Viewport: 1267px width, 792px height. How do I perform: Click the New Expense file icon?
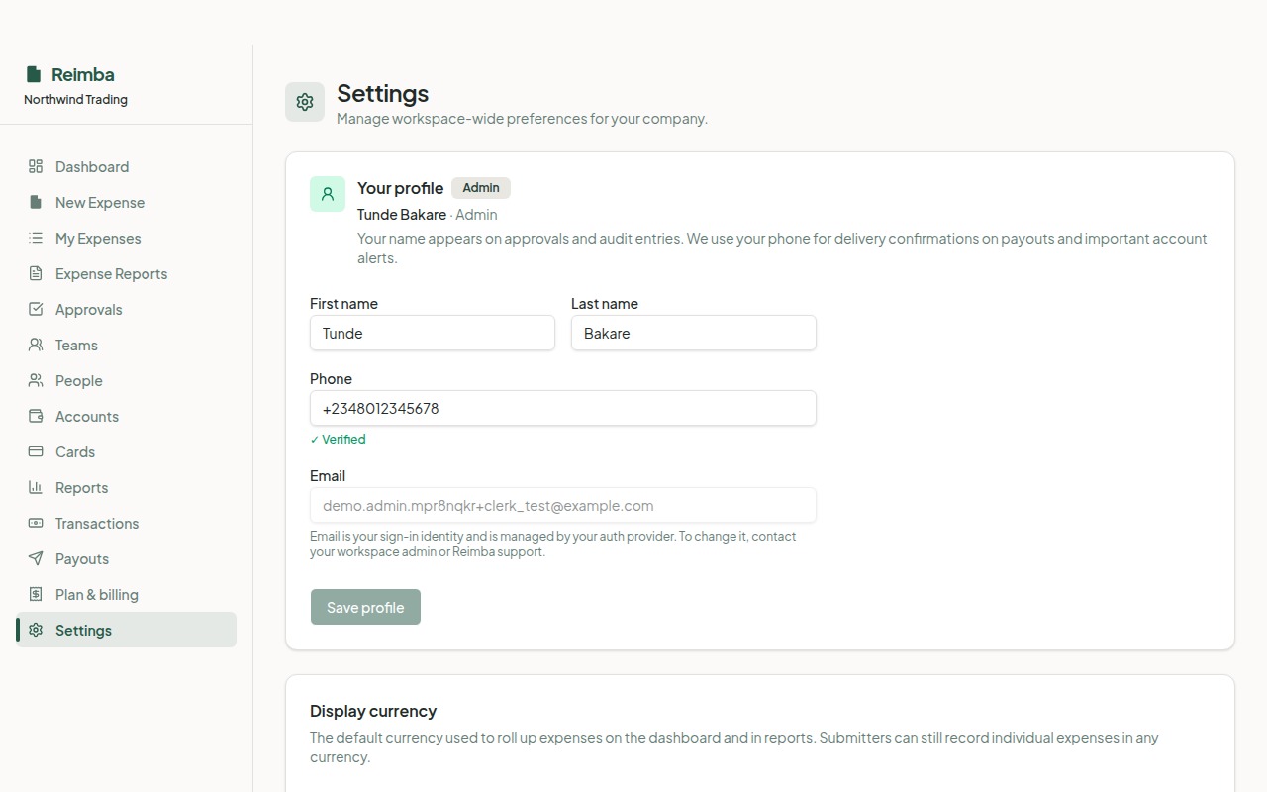(36, 202)
